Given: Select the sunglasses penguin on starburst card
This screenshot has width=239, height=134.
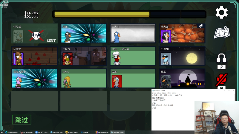Looking at the screenshot, I should (84, 33).
